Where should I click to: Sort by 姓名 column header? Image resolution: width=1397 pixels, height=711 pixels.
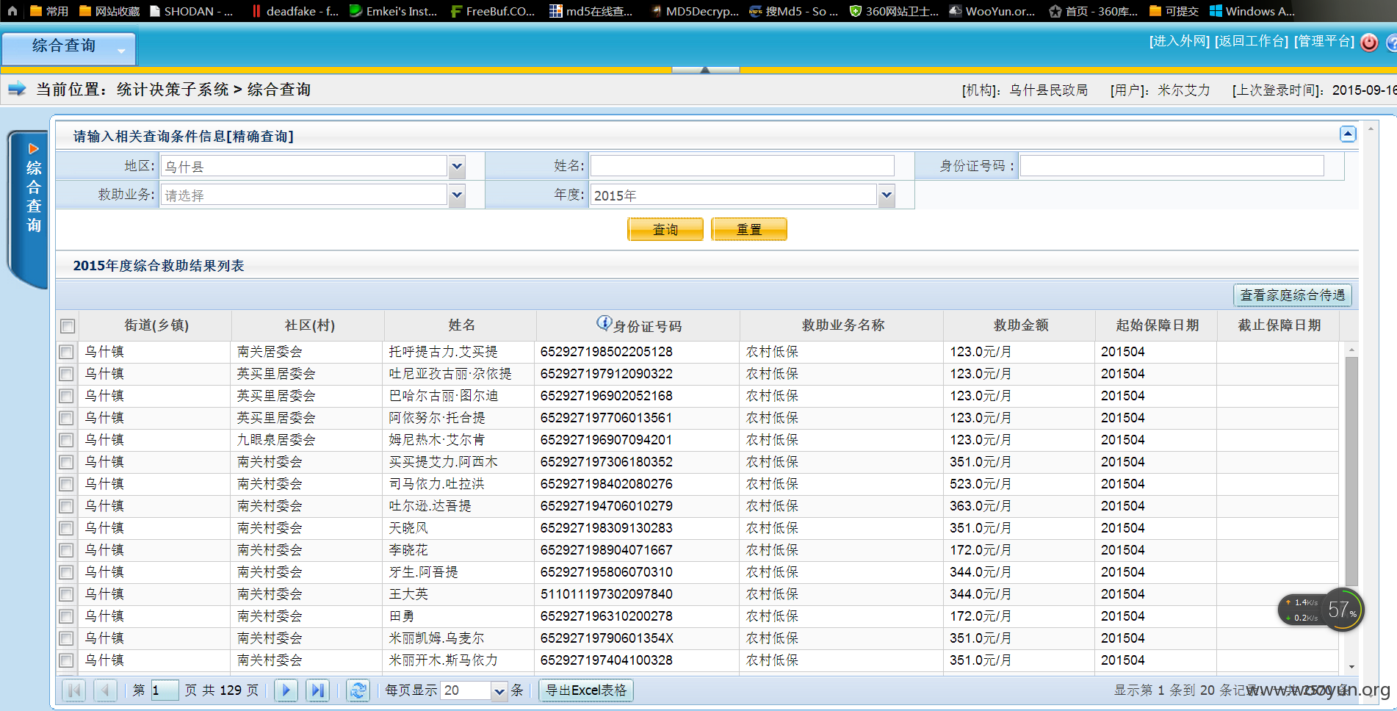pos(461,325)
